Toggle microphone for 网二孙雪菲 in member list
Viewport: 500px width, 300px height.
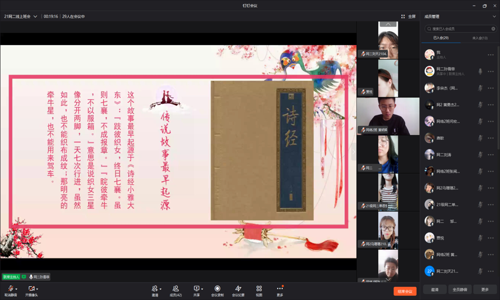pyautogui.click(x=480, y=72)
